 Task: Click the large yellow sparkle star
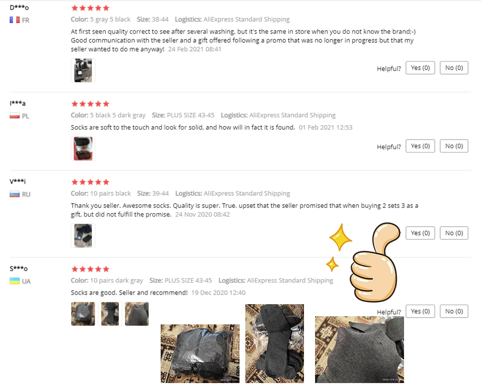[341, 237]
